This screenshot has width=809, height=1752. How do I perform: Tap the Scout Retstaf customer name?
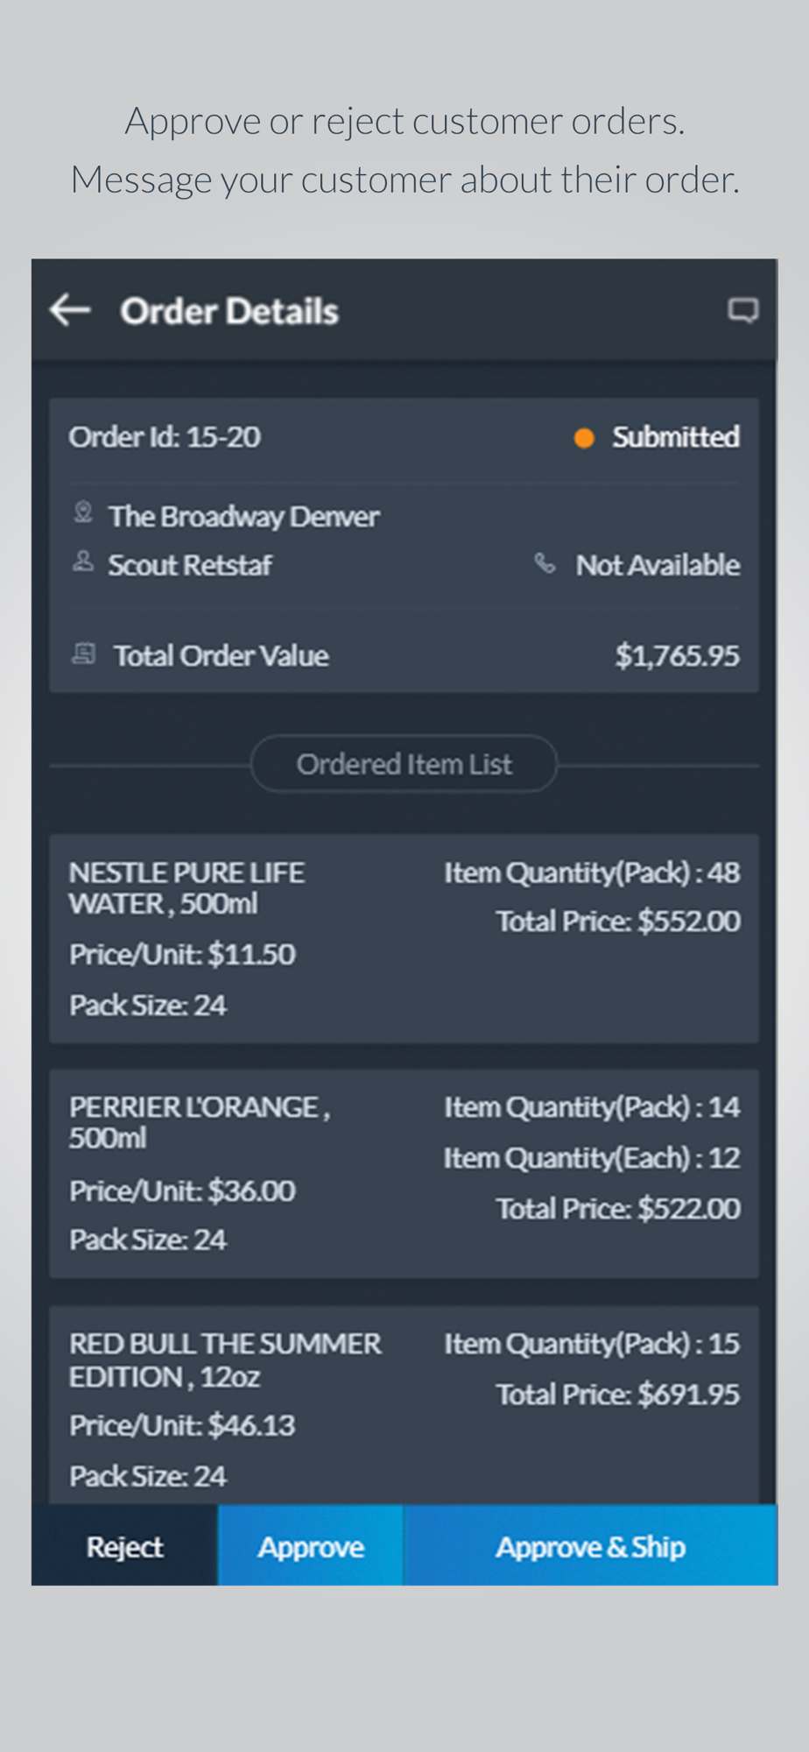[x=190, y=565]
